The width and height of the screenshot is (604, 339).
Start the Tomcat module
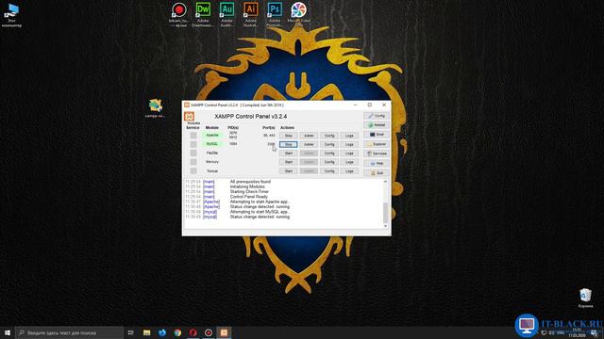pyautogui.click(x=289, y=171)
